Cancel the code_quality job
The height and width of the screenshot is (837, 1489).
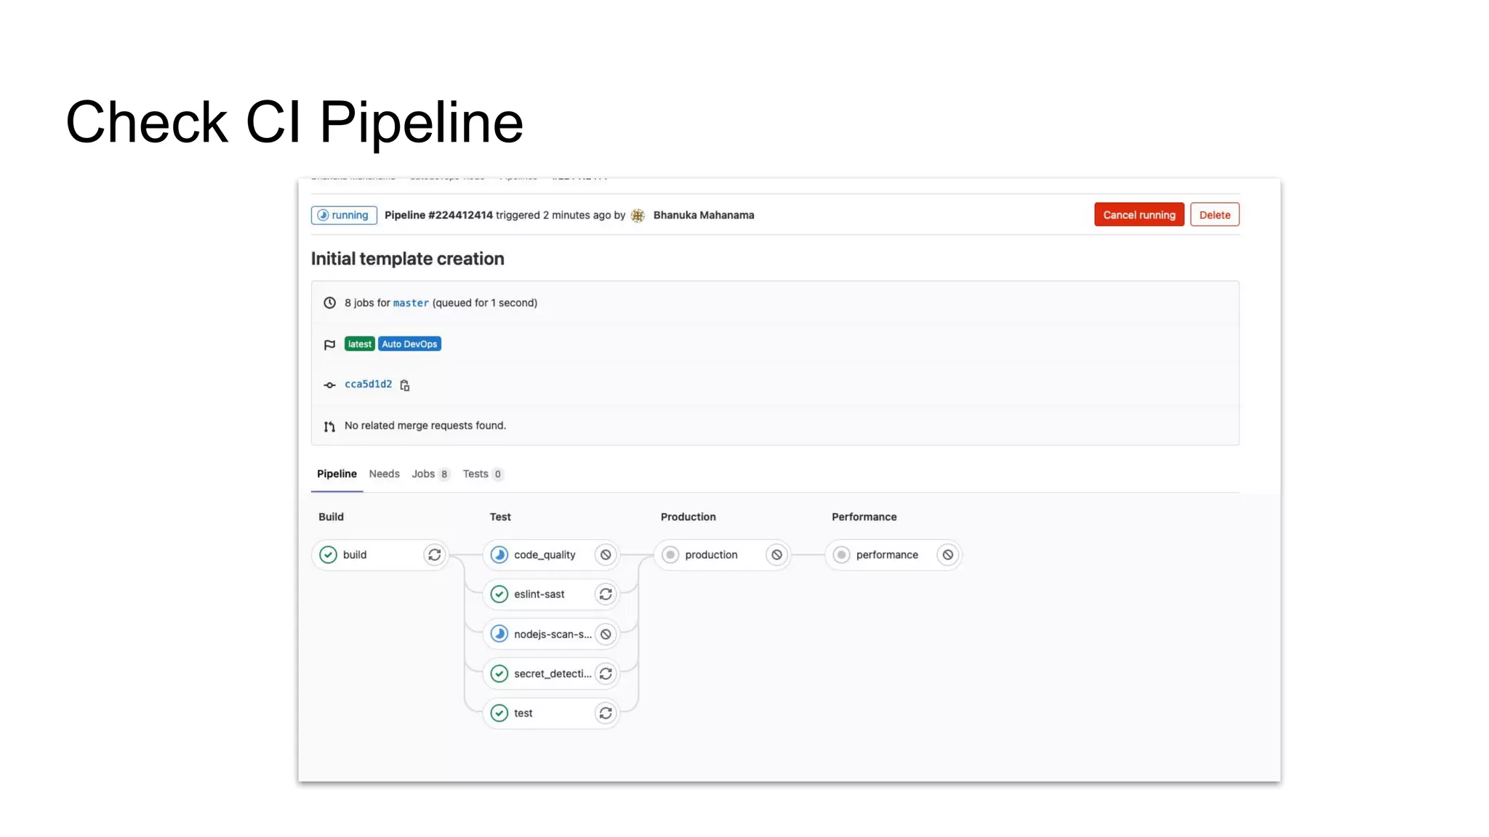pos(606,555)
